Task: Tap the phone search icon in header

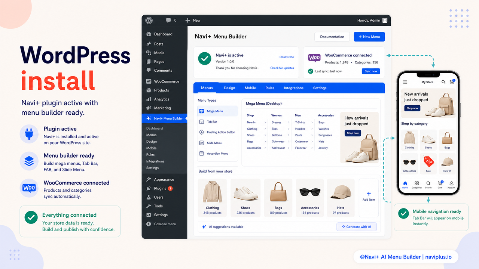Action: [x=443, y=82]
